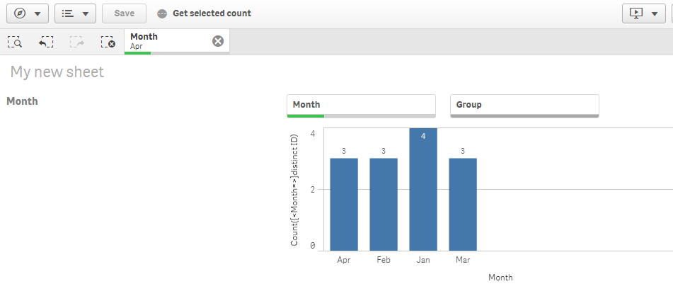Click the Month heading on the left

(22, 101)
